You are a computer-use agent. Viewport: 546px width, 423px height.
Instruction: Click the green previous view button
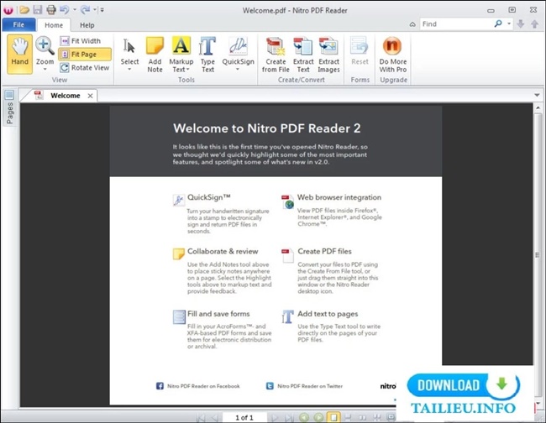(x=304, y=417)
